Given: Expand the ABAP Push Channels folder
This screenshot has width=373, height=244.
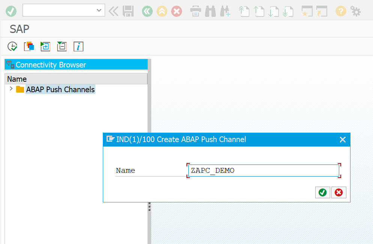Looking at the screenshot, I should [x=11, y=89].
